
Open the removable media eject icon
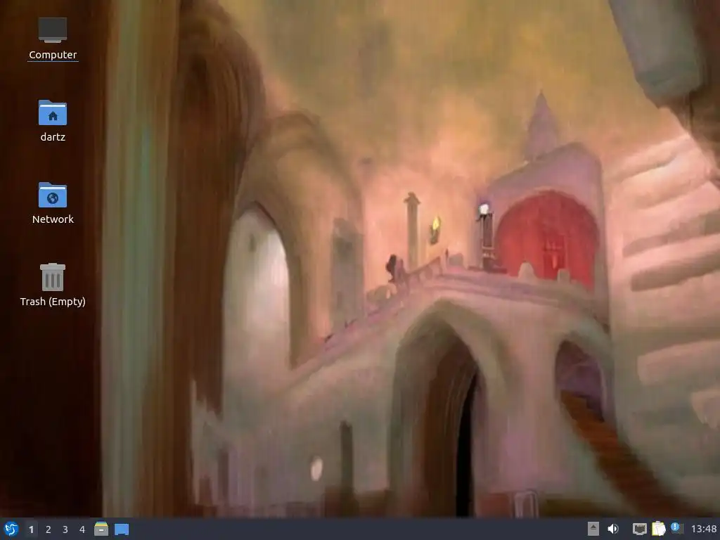point(593,529)
